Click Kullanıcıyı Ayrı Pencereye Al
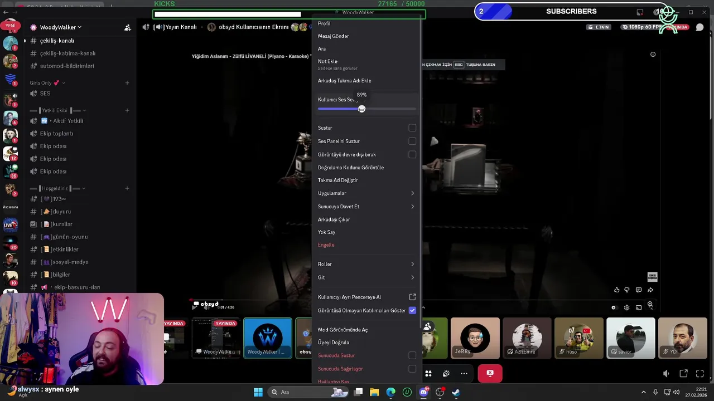714x401 pixels. pyautogui.click(x=366, y=297)
